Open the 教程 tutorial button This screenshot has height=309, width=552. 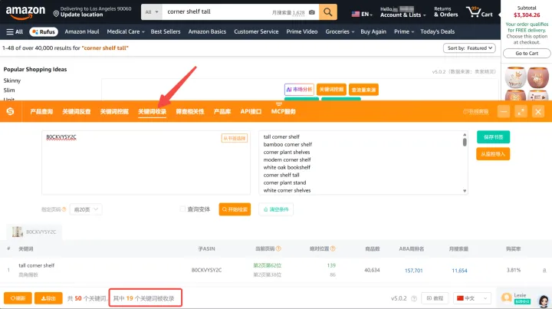pos(435,298)
